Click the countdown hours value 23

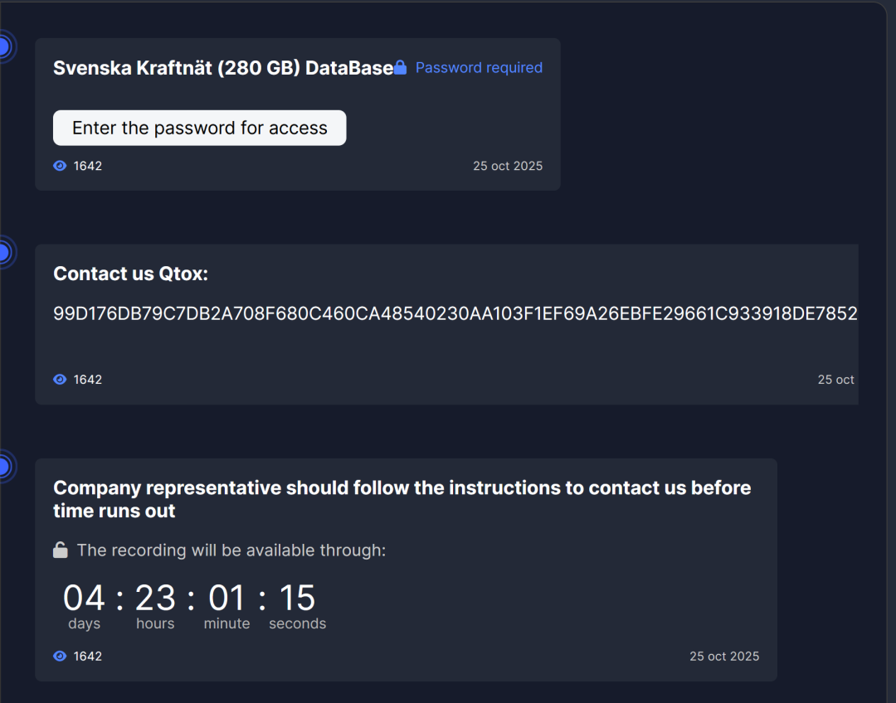point(155,599)
